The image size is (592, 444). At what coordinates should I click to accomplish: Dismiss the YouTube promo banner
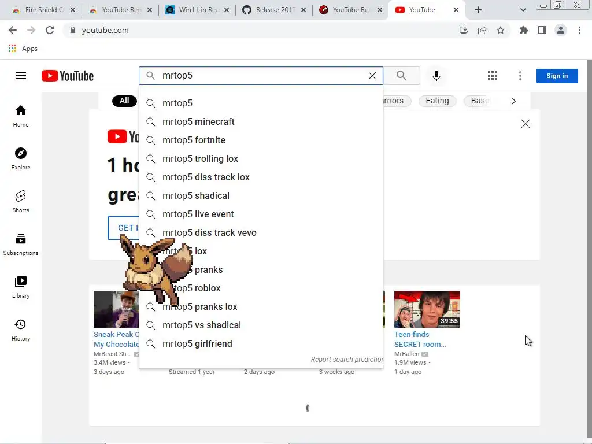(525, 124)
